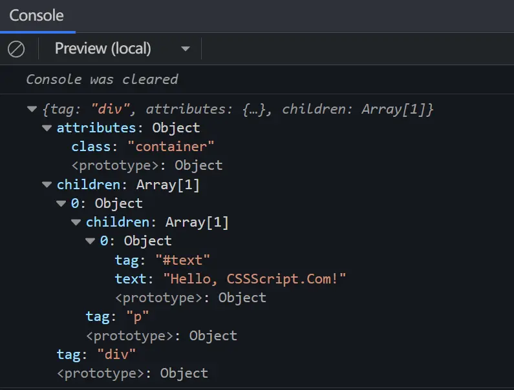Image resolution: width=514 pixels, height=390 pixels.
Task: Collapse the nested children Array[1] triangle
Action: (76, 222)
